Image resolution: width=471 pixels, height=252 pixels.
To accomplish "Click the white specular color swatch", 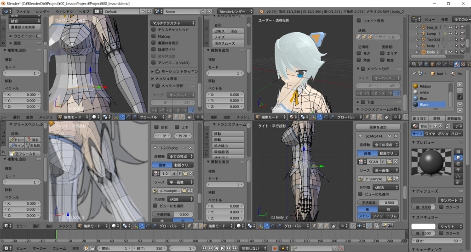I will tap(423, 226).
